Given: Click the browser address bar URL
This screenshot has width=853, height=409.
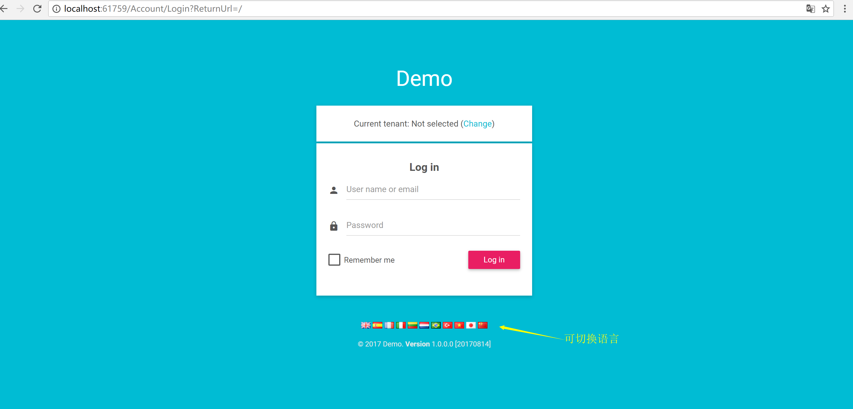Looking at the screenshot, I should (153, 9).
